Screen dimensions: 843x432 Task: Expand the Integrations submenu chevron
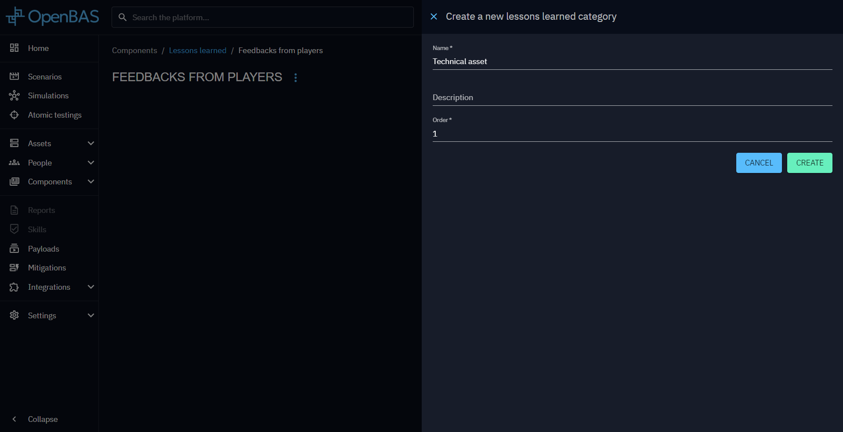(x=91, y=287)
